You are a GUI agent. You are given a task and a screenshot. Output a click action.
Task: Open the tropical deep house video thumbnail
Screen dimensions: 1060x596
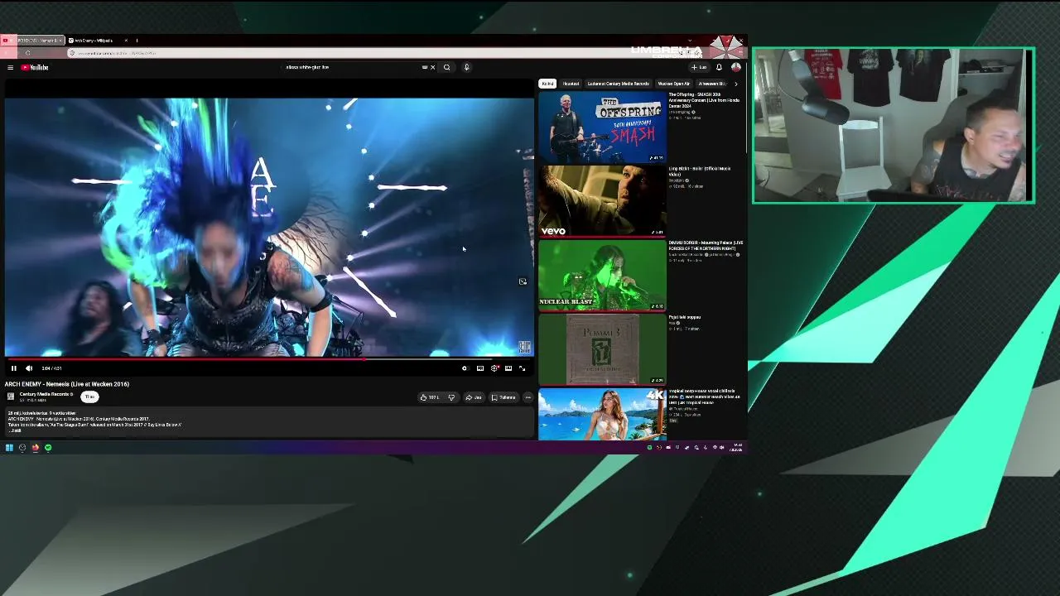click(x=602, y=415)
